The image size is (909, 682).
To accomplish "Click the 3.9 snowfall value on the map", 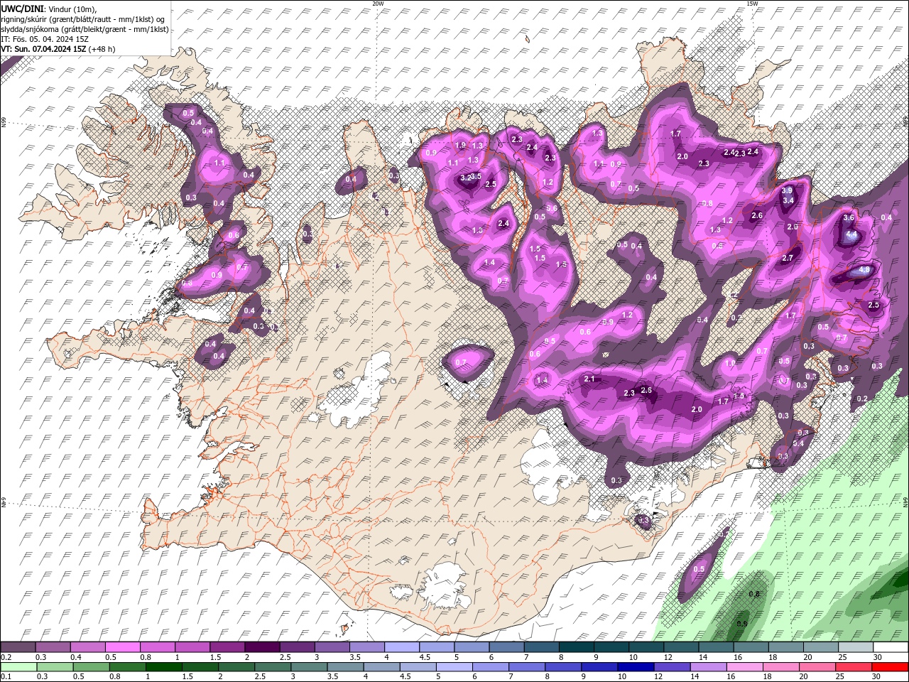I will coord(788,190).
